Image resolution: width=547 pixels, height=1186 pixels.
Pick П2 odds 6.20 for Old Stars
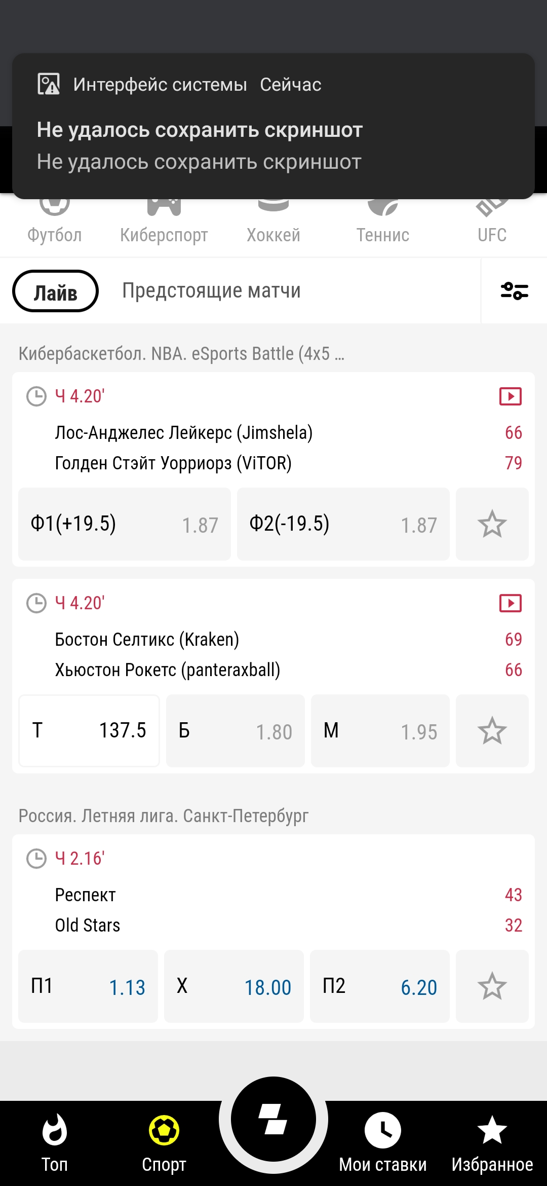point(380,986)
